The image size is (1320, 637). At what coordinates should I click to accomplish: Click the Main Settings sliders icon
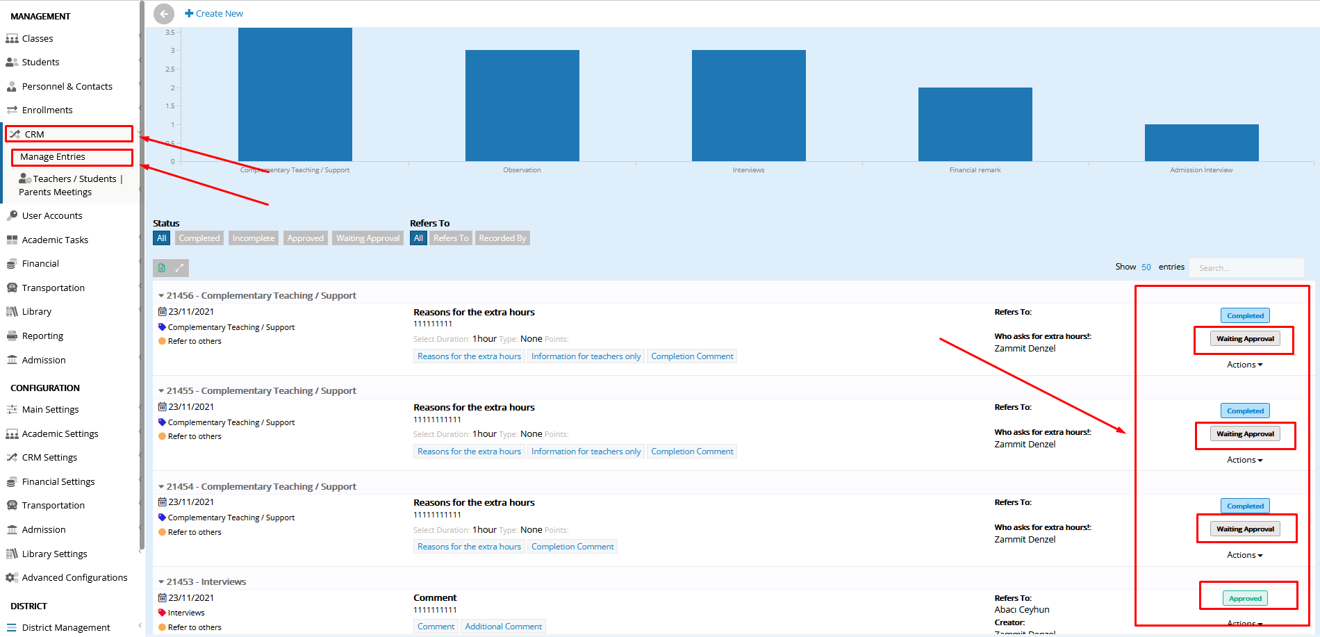tap(12, 409)
